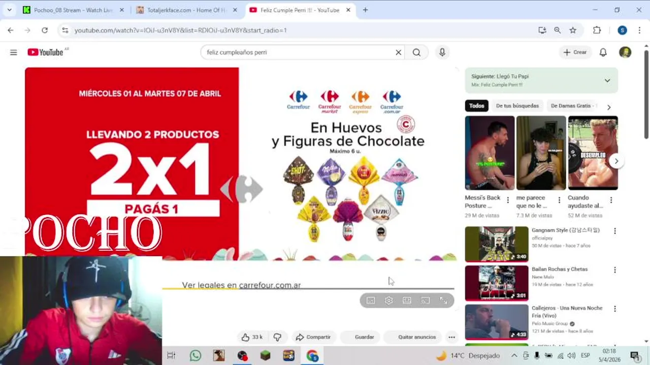Open more options for Callejeros video
The width and height of the screenshot is (650, 365).
click(x=614, y=309)
